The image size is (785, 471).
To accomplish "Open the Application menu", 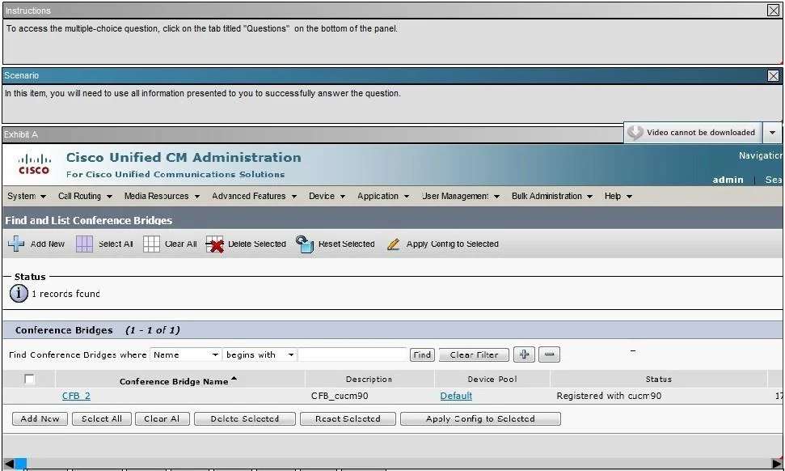I will 383,196.
